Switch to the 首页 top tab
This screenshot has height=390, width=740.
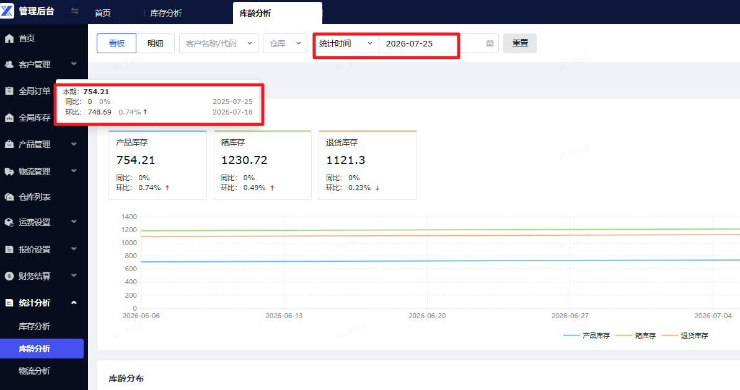(102, 13)
